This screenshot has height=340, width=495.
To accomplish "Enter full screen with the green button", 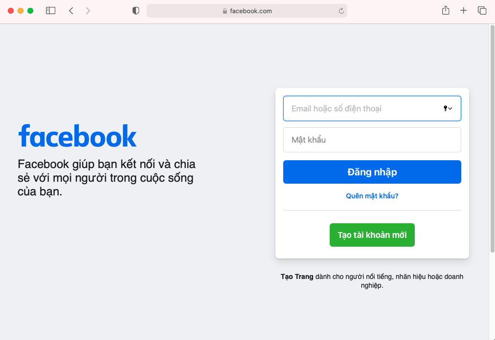I will tap(30, 11).
